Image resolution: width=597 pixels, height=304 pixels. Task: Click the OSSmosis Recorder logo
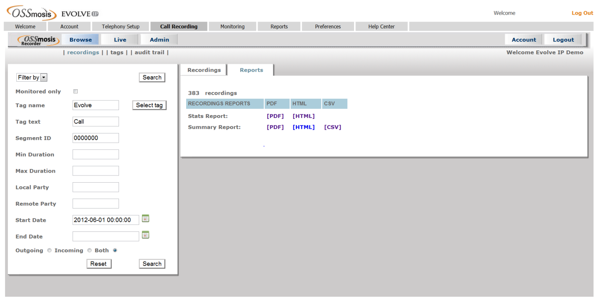[x=38, y=40]
